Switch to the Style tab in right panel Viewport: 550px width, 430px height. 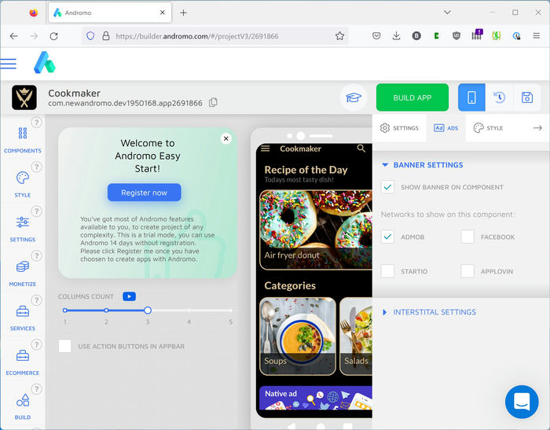[488, 128]
